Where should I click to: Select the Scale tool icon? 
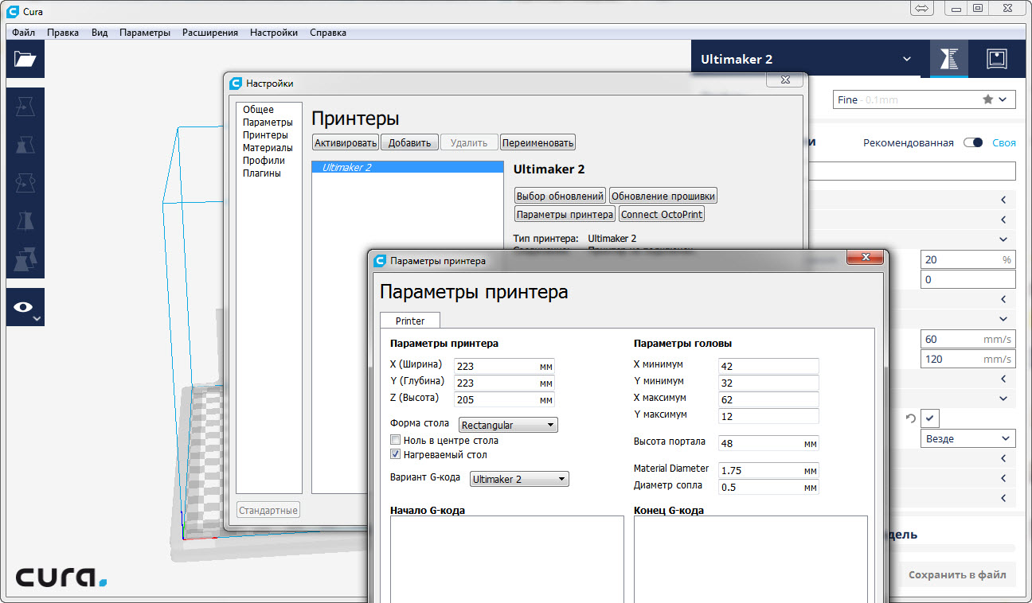tap(25, 144)
